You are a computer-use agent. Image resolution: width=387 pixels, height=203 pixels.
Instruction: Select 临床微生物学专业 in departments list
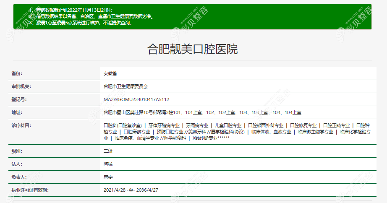click(x=316, y=132)
